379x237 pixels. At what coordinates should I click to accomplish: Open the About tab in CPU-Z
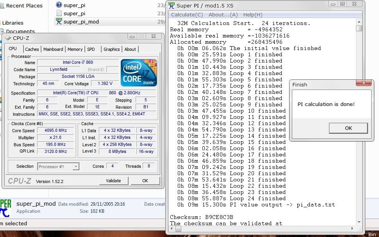(x=130, y=49)
